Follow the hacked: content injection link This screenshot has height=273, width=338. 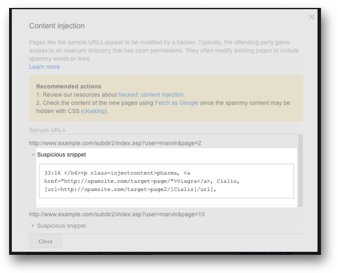pyautogui.click(x=151, y=95)
